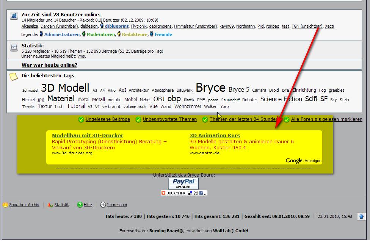Click the Material tag
This screenshot has height=241, width=370.
coord(61,99)
